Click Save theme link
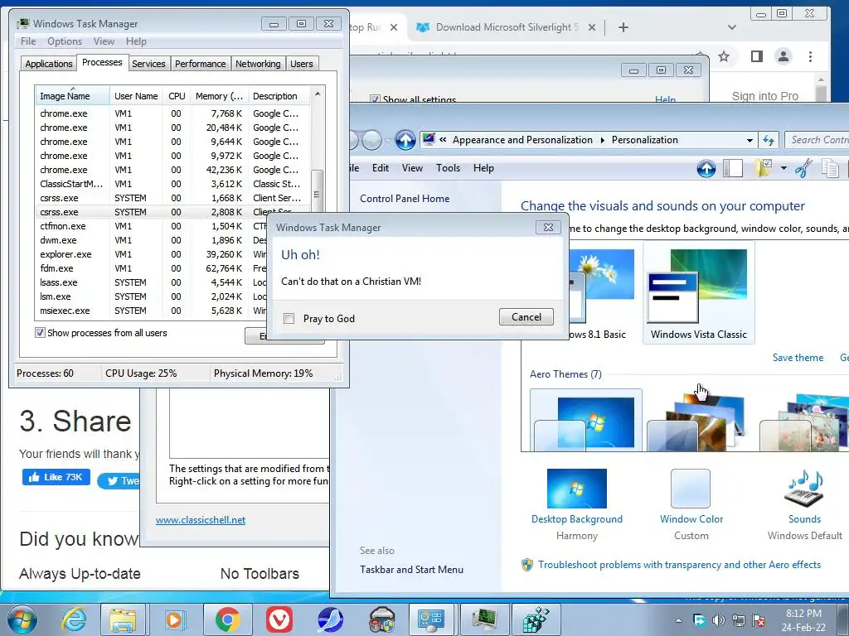This screenshot has width=849, height=636. click(x=798, y=358)
